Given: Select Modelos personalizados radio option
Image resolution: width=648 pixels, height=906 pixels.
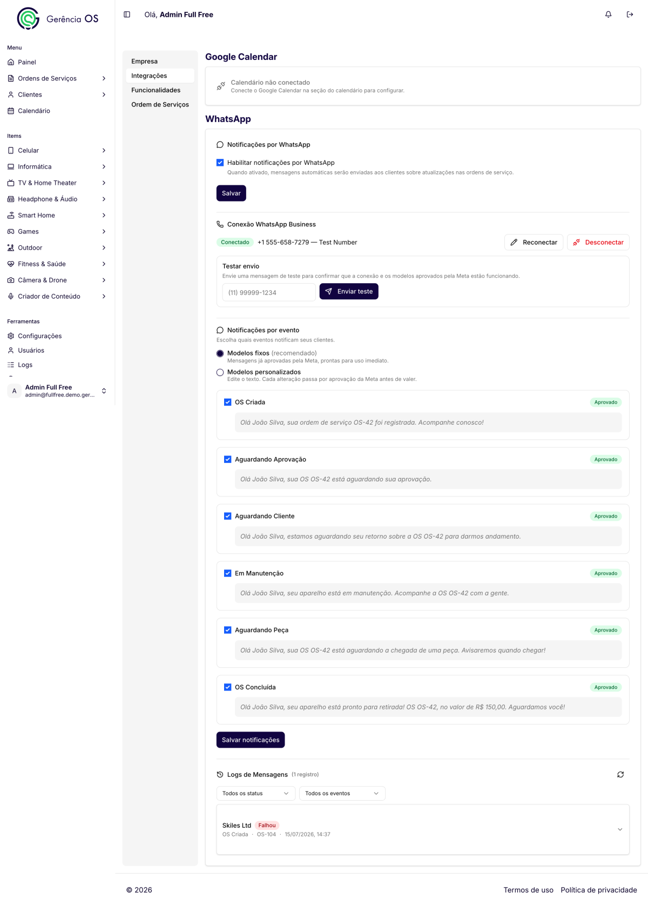Looking at the screenshot, I should coord(220,372).
